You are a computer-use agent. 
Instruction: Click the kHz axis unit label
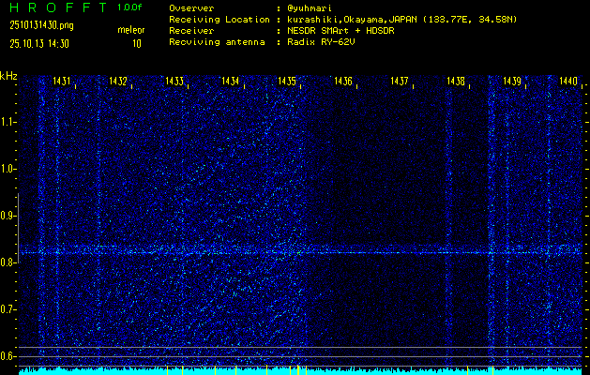coord(8,76)
